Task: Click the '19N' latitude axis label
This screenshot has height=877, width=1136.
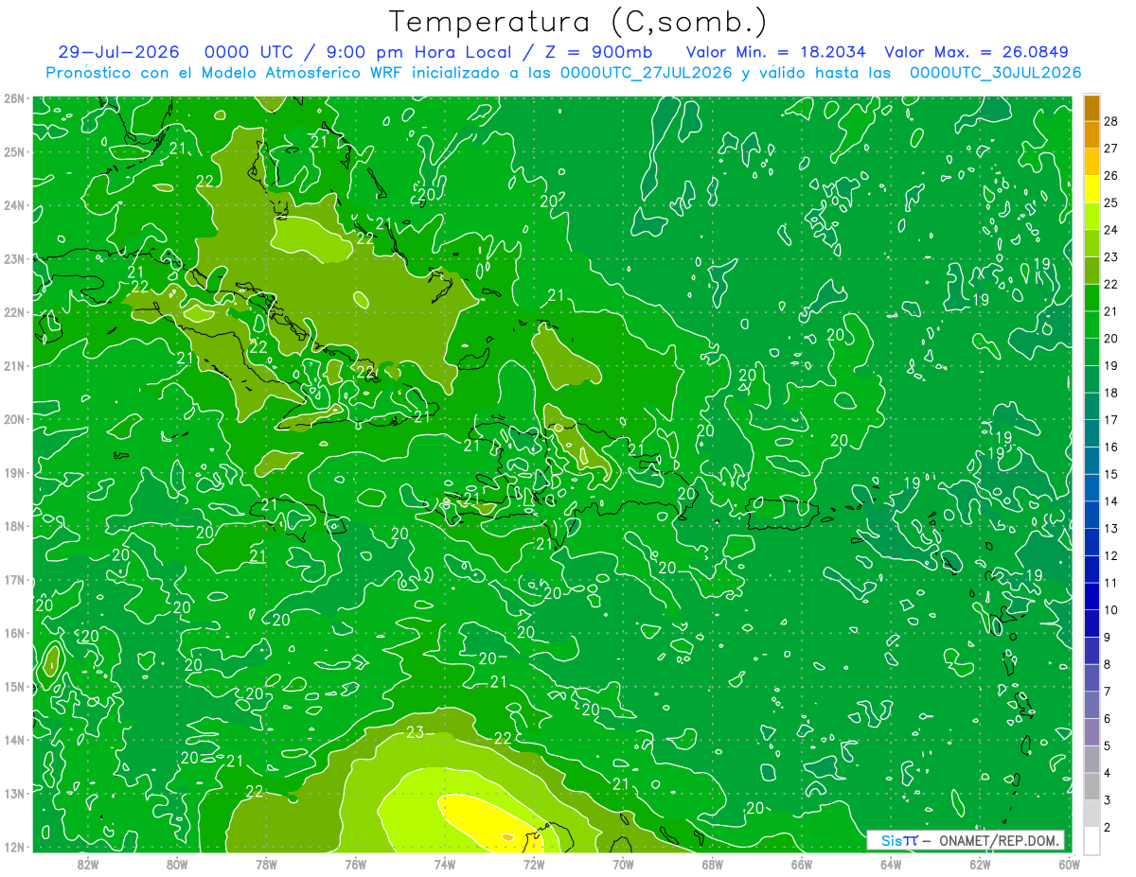Action: tap(13, 472)
